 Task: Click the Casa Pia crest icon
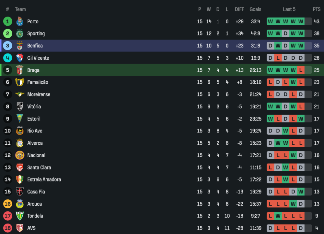[20, 191]
